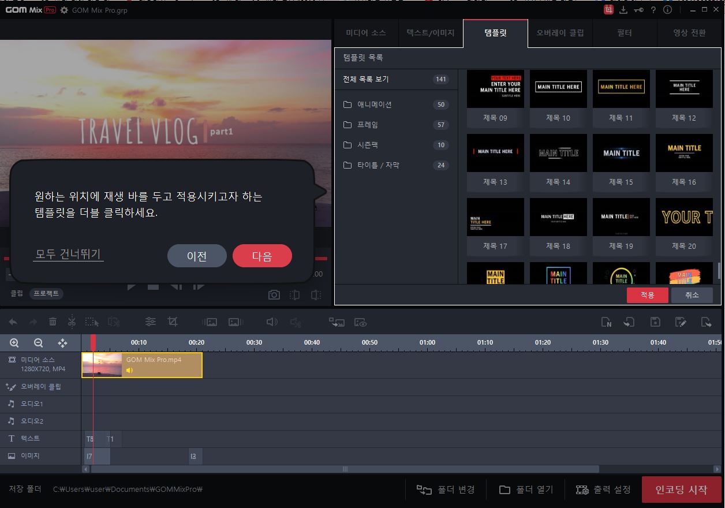Open settings gear next to GOM Mix Pro logo

[64, 10]
